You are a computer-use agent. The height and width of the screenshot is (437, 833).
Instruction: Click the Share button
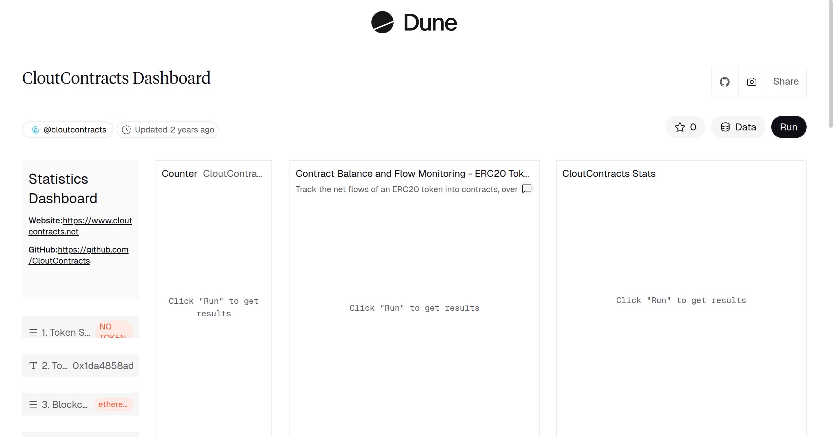pos(786,81)
